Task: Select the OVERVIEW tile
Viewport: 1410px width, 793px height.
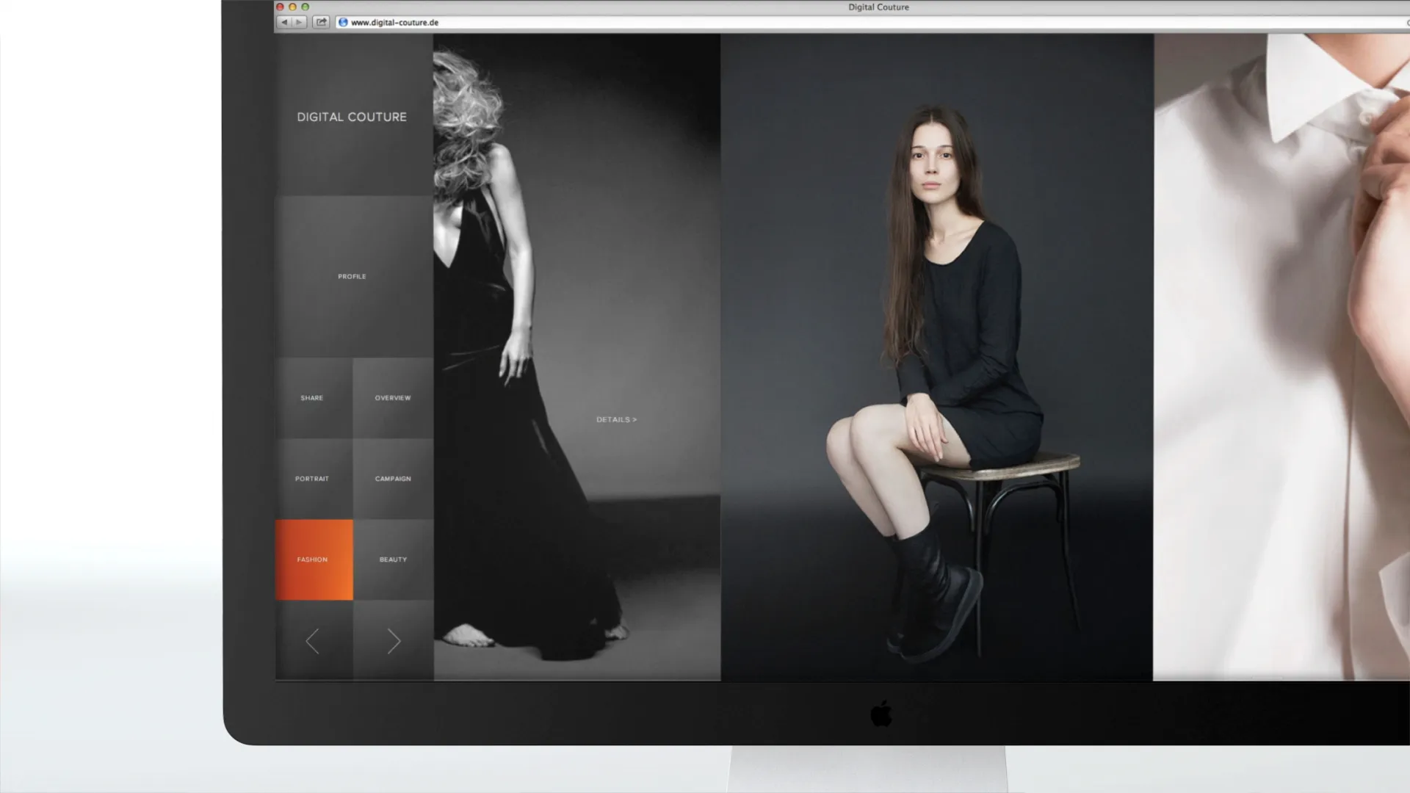Action: 393,398
